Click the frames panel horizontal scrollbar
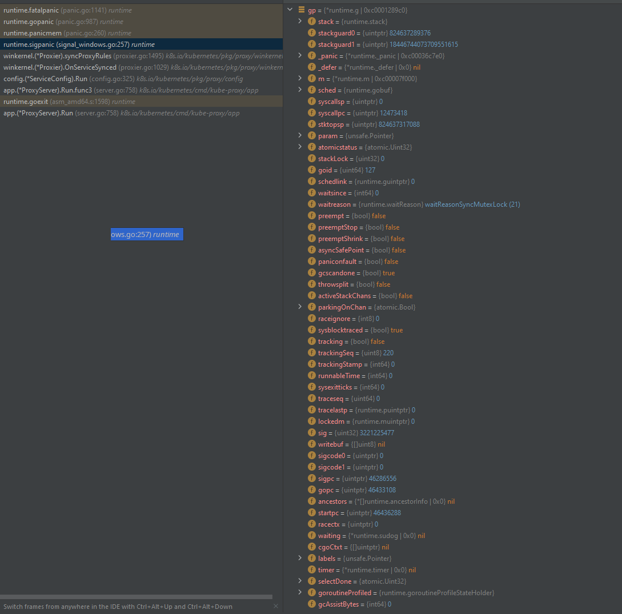622x614 pixels. (x=136, y=596)
